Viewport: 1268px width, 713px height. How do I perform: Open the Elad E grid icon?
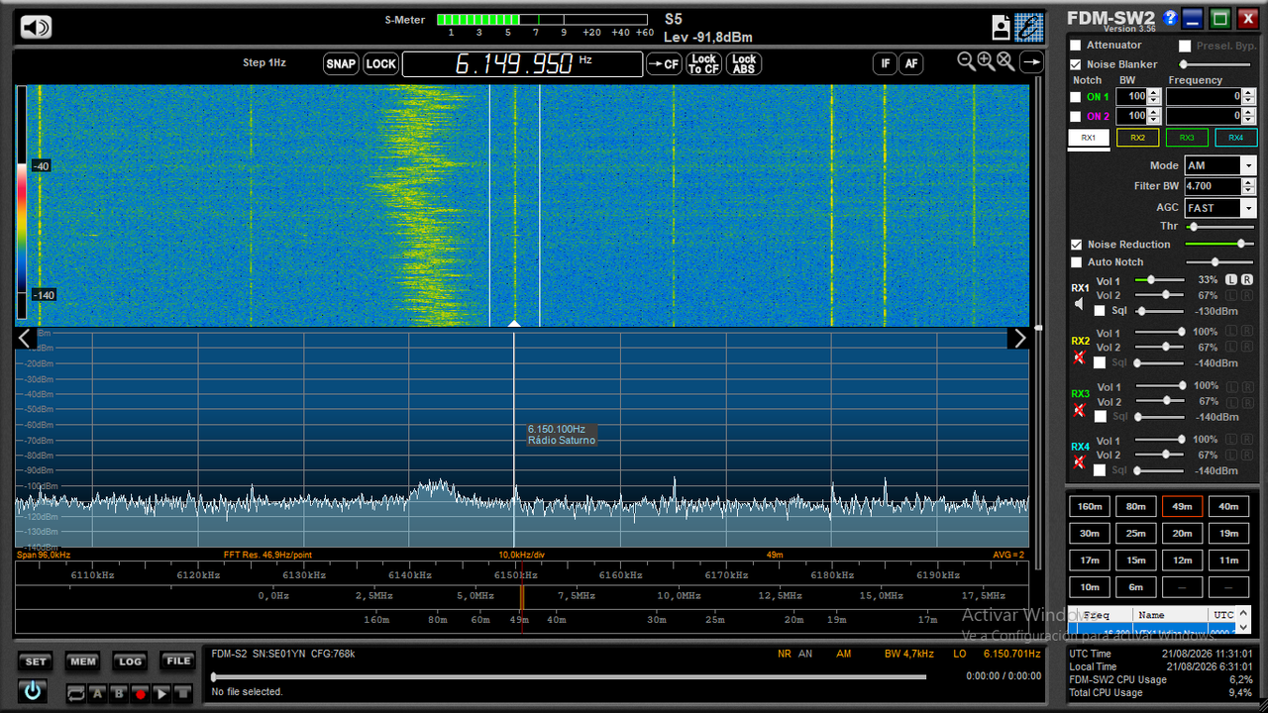[x=1029, y=27]
